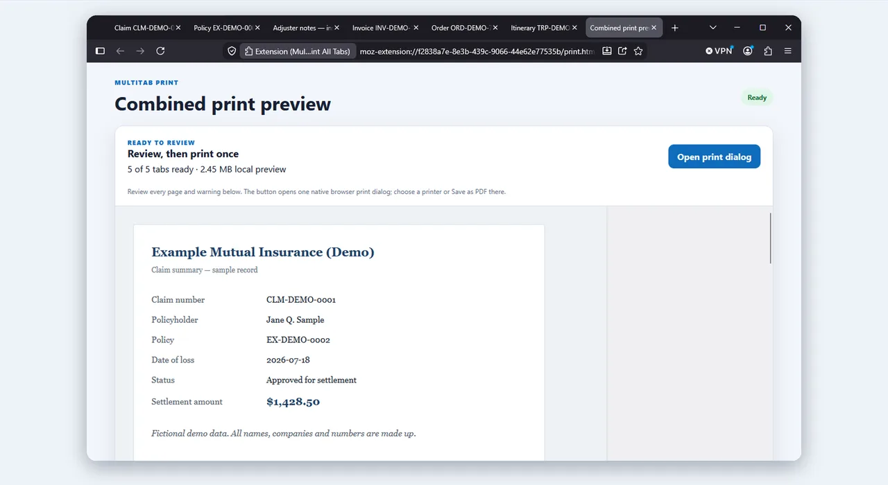
Task: Close the Itinerary TRP-DEMO tab
Action: (x=574, y=28)
